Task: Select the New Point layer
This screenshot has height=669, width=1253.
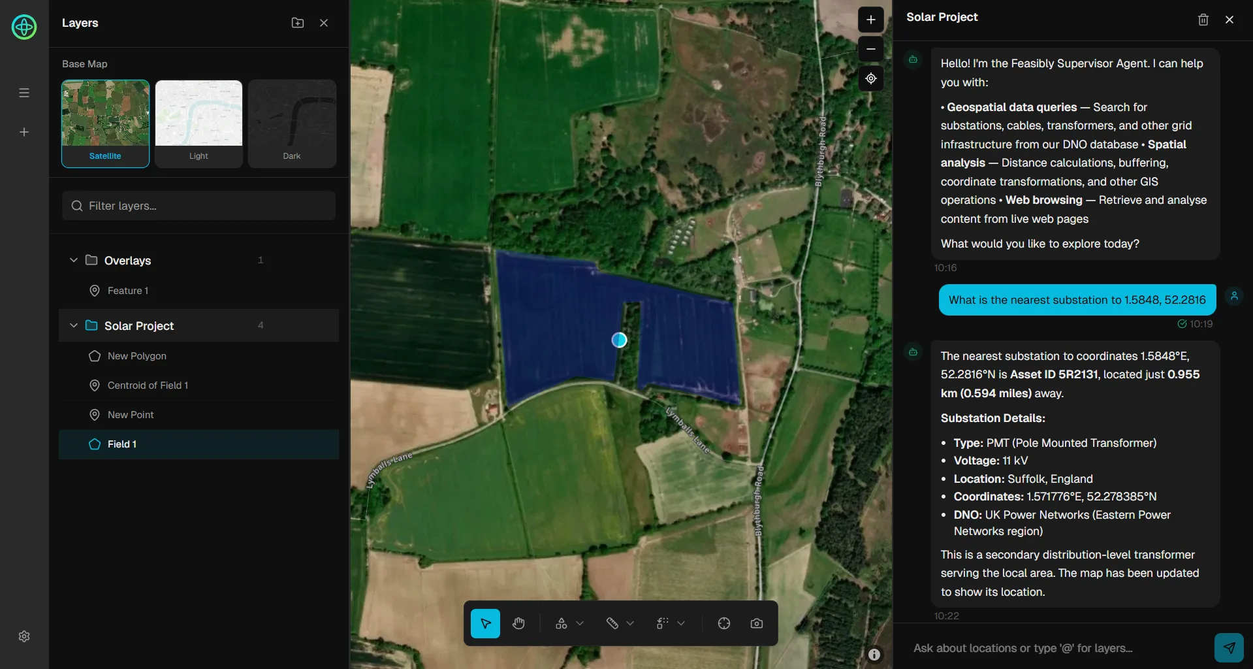Action: pyautogui.click(x=198, y=415)
